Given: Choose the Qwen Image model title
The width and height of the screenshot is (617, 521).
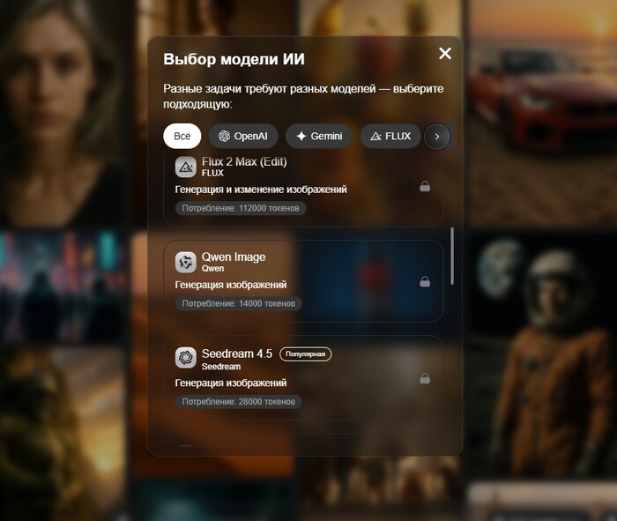Looking at the screenshot, I should click(x=234, y=257).
